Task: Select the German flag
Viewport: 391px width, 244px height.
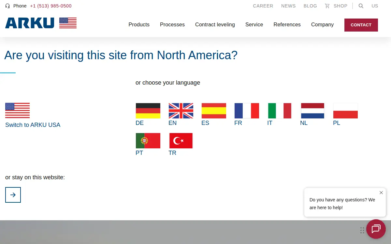Action: (x=148, y=111)
